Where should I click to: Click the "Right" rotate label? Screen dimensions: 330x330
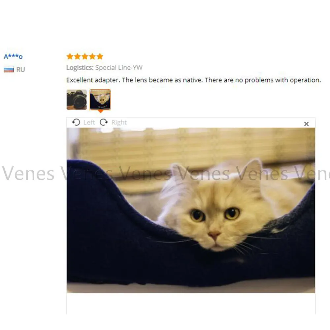[x=119, y=122]
